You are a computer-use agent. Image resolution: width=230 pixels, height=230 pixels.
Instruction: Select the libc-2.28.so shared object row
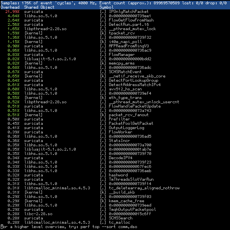tap(115, 214)
